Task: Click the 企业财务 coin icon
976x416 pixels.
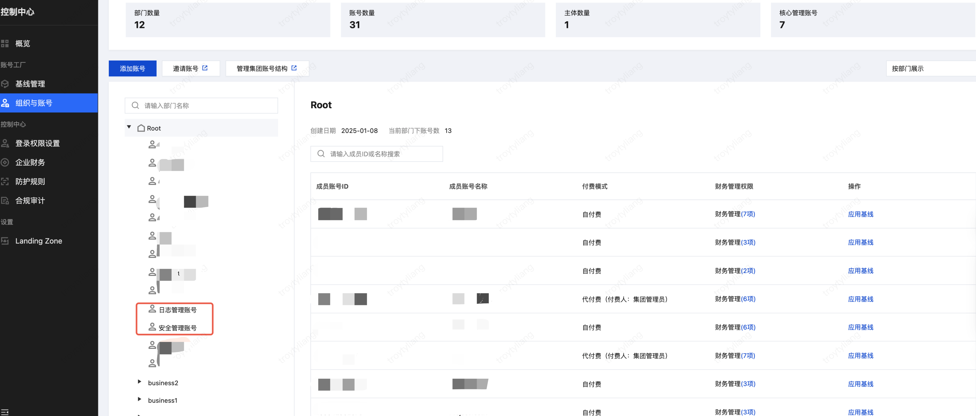Action: pyautogui.click(x=5, y=162)
